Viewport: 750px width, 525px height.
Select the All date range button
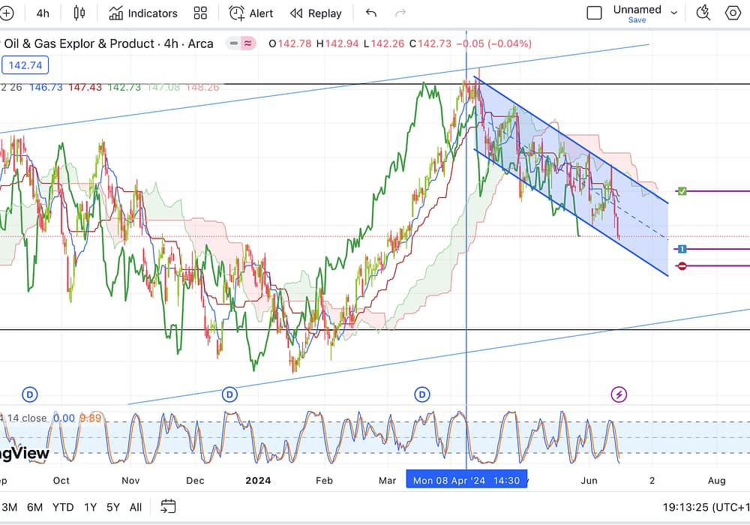[136, 506]
